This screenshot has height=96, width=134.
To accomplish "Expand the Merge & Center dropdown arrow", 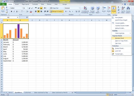I will [x=63, y=11].
